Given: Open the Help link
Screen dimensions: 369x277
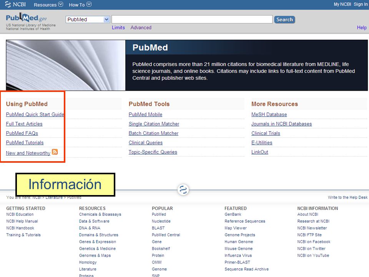Looking at the screenshot, I should [362, 28].
